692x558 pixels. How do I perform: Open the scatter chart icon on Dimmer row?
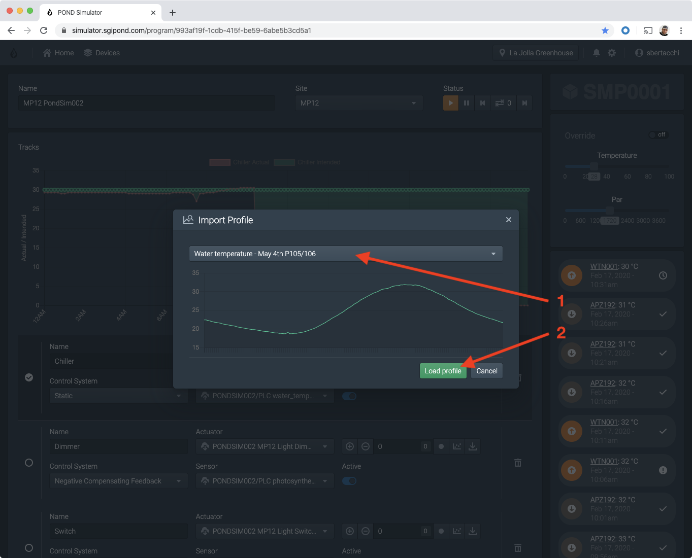pos(457,446)
